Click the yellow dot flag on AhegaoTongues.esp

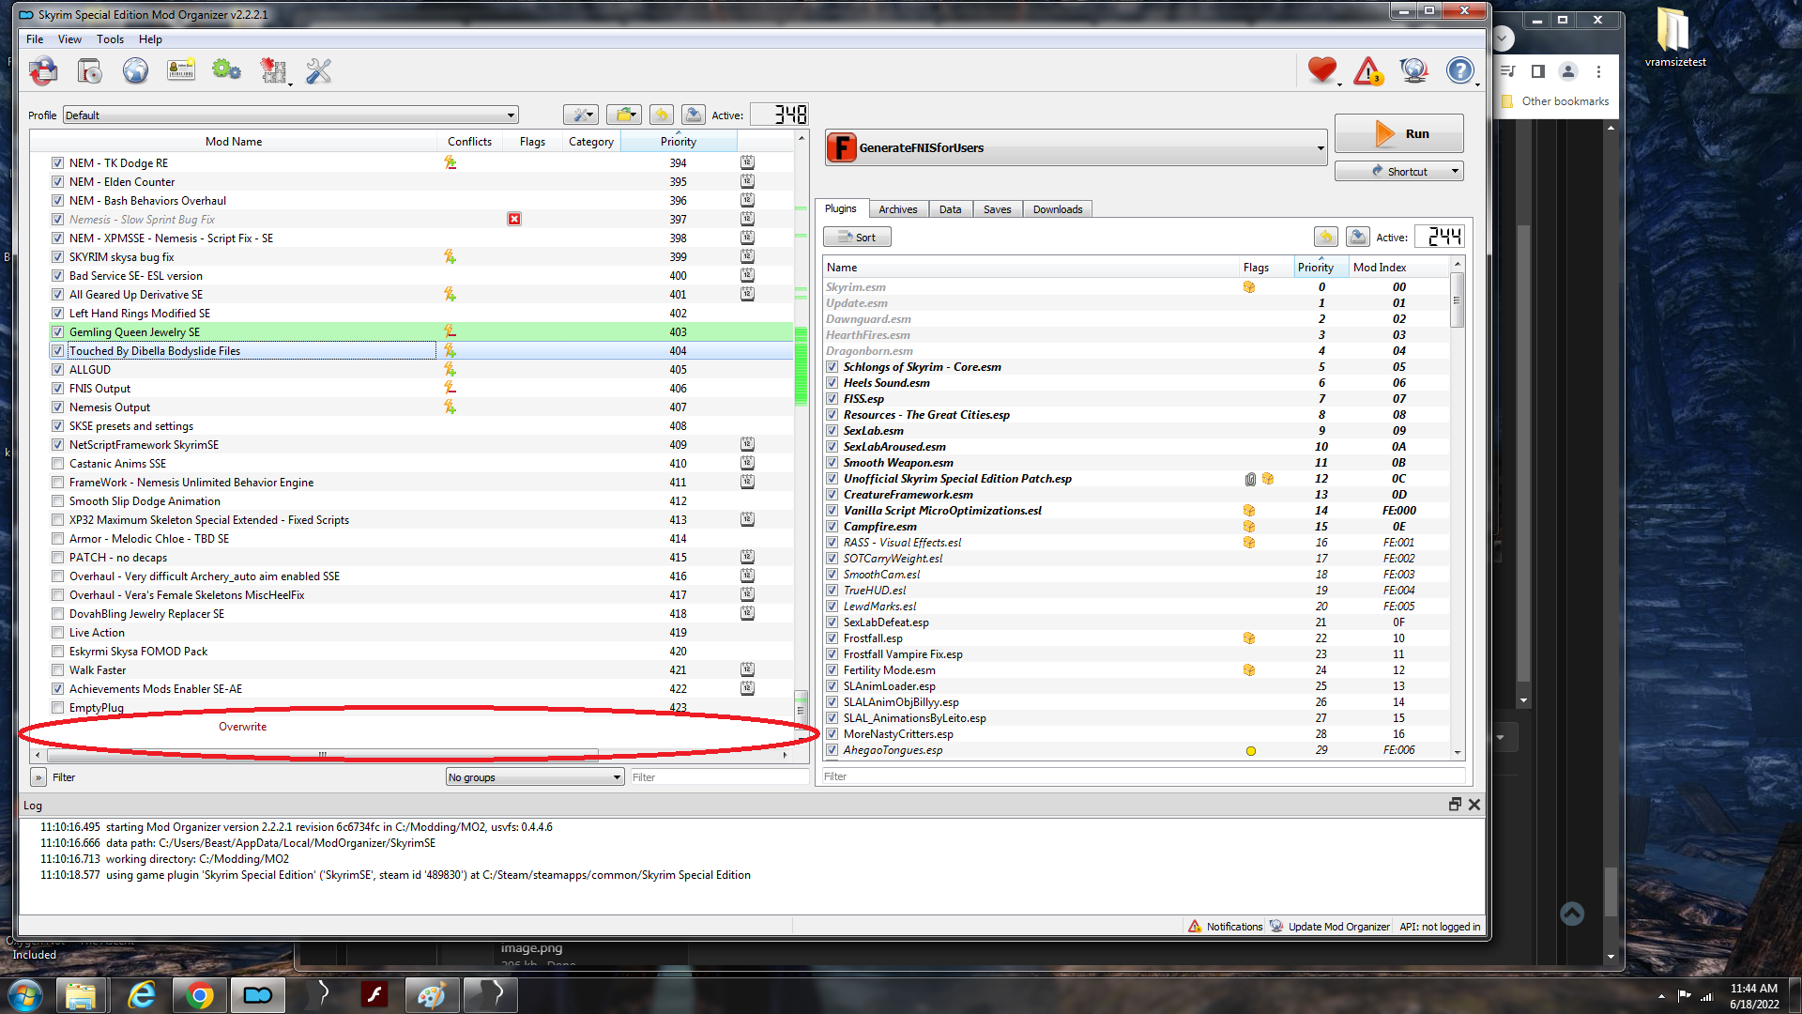point(1250,751)
